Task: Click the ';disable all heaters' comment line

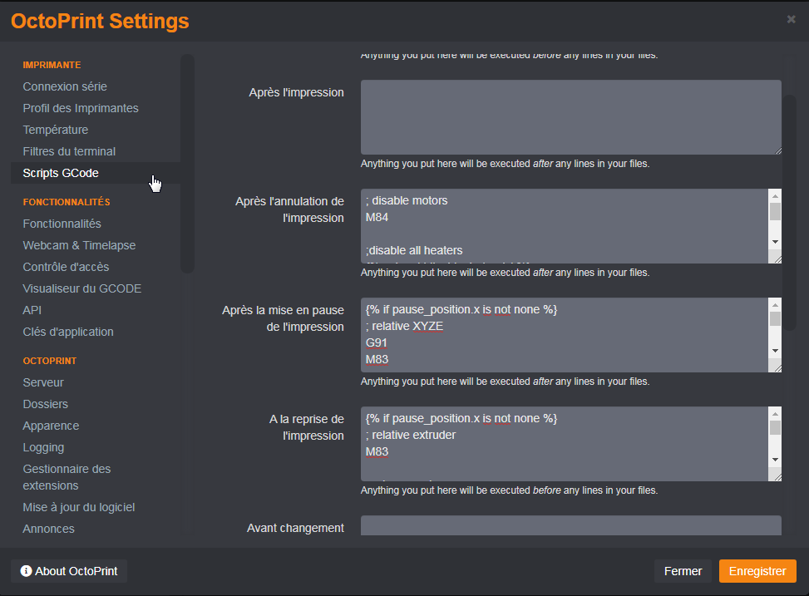Action: coord(414,250)
